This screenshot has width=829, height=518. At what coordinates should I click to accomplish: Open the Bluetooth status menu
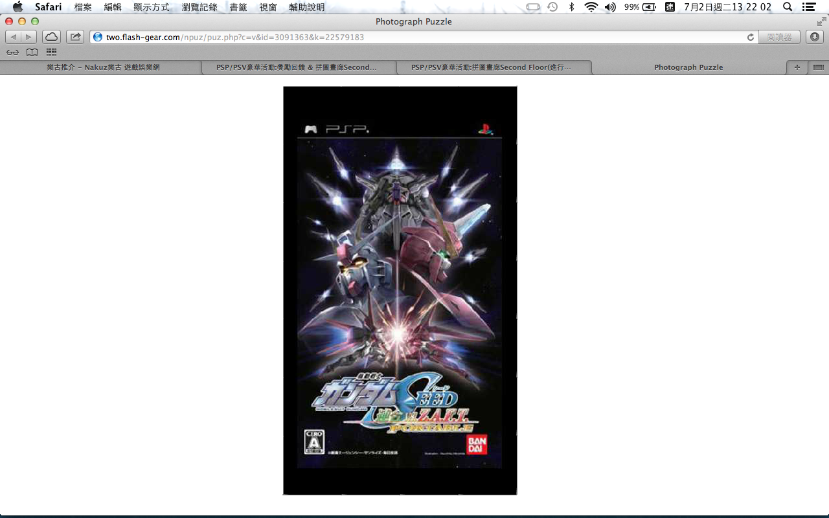pyautogui.click(x=571, y=7)
